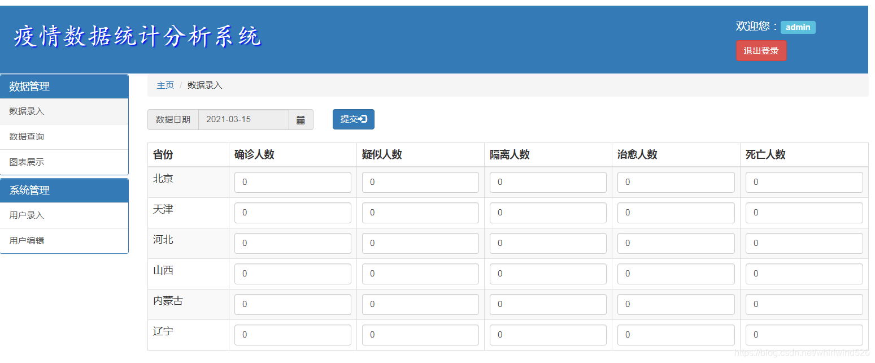875x363 pixels.
Task: Focus 河北 疑似人数 input
Action: (420, 244)
